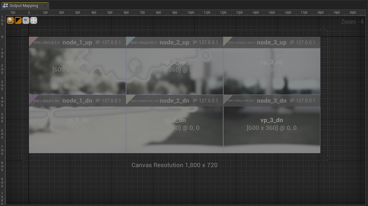This screenshot has width=368, height=206.
Task: Select the fit-to-view arrows icon
Action: pyautogui.click(x=34, y=20)
